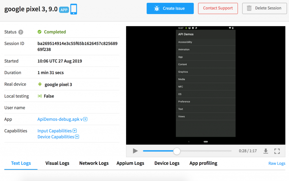This screenshot has width=289, height=181.
Task: Click OS entry in the API Demos list
Action: click(206, 94)
